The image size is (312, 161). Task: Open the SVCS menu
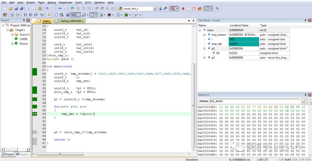pos(88,3)
